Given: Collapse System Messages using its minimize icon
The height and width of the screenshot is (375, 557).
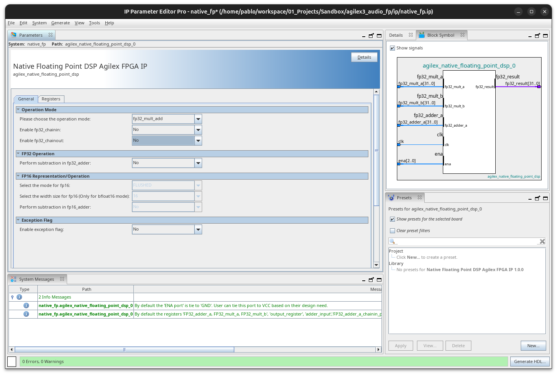Looking at the screenshot, I should pos(363,279).
